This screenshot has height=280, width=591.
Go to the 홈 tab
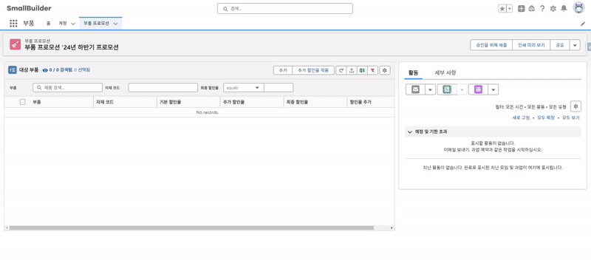(x=48, y=24)
